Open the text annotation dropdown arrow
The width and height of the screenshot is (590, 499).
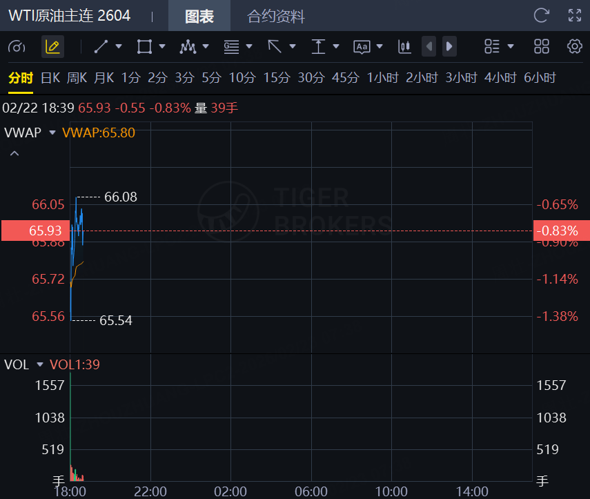coord(380,46)
